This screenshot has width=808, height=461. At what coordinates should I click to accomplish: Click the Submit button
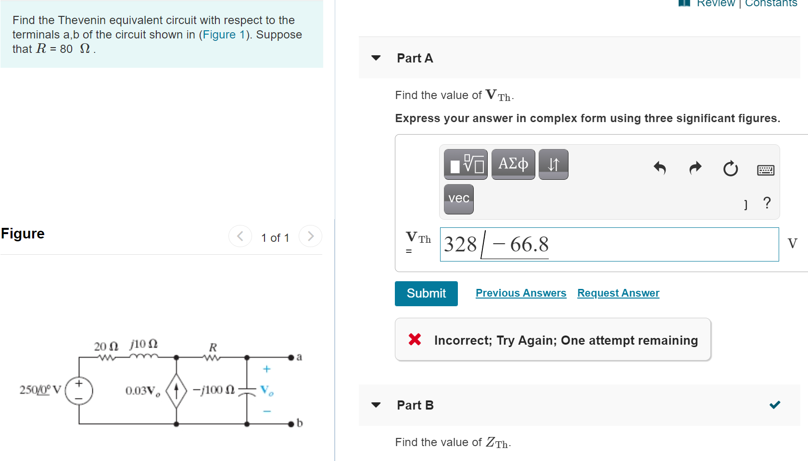[x=426, y=293]
